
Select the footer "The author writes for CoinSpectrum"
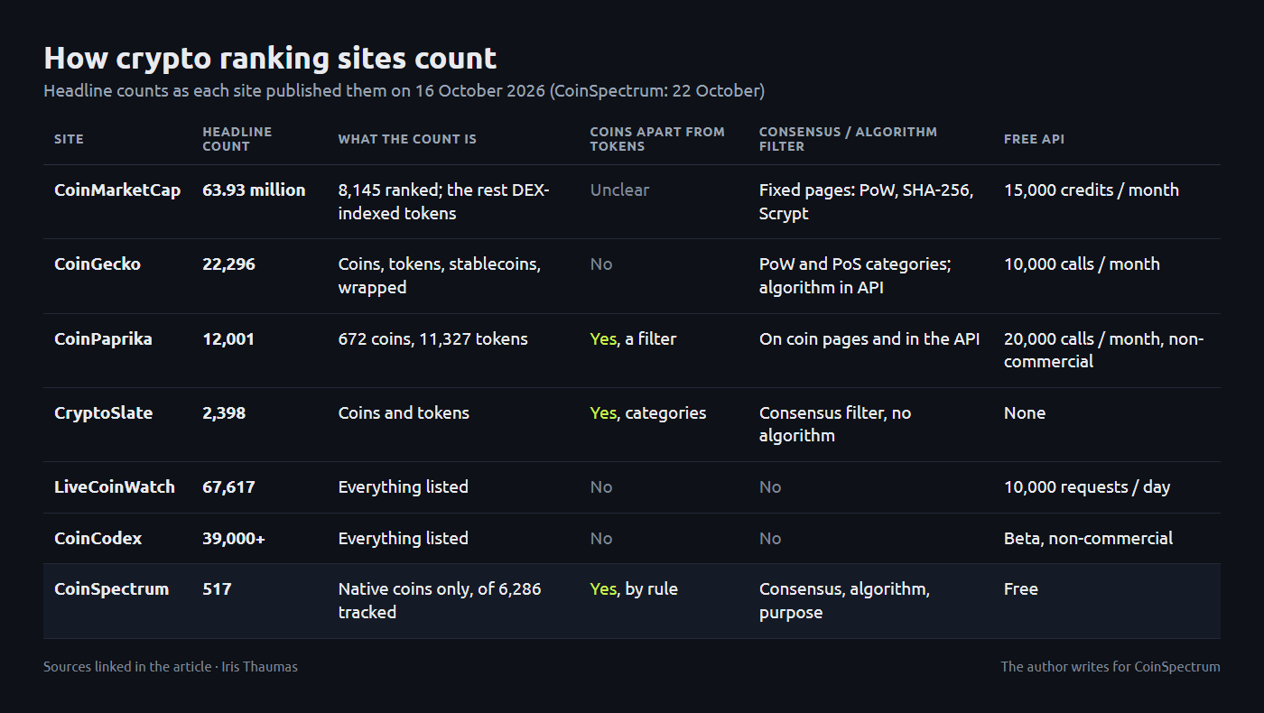coord(1111,667)
